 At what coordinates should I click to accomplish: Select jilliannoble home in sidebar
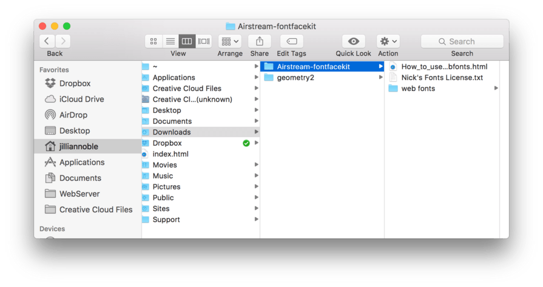tap(87, 146)
